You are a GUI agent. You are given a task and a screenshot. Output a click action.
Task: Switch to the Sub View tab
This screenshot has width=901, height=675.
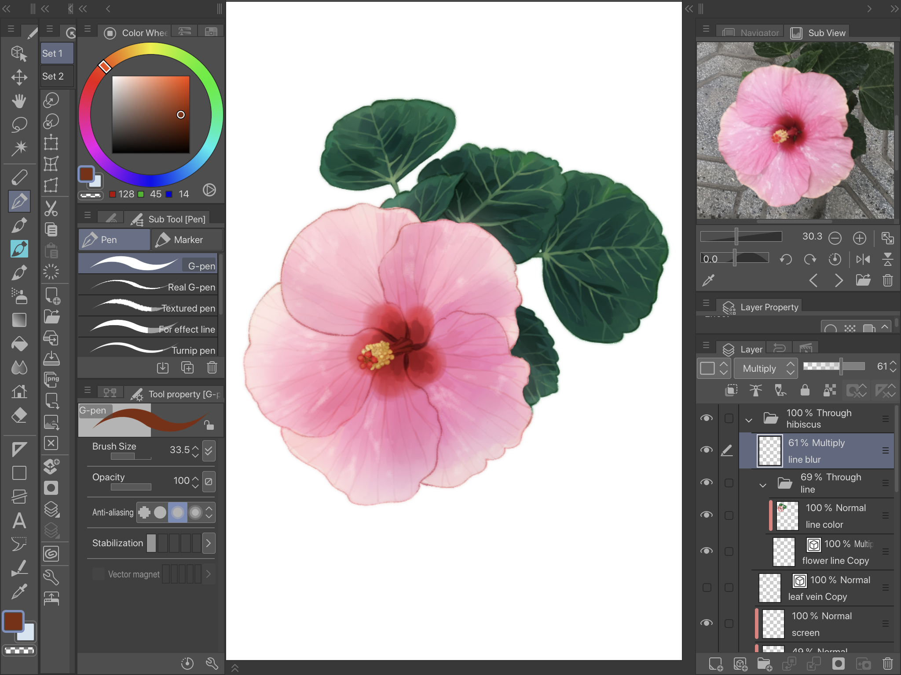pos(818,33)
